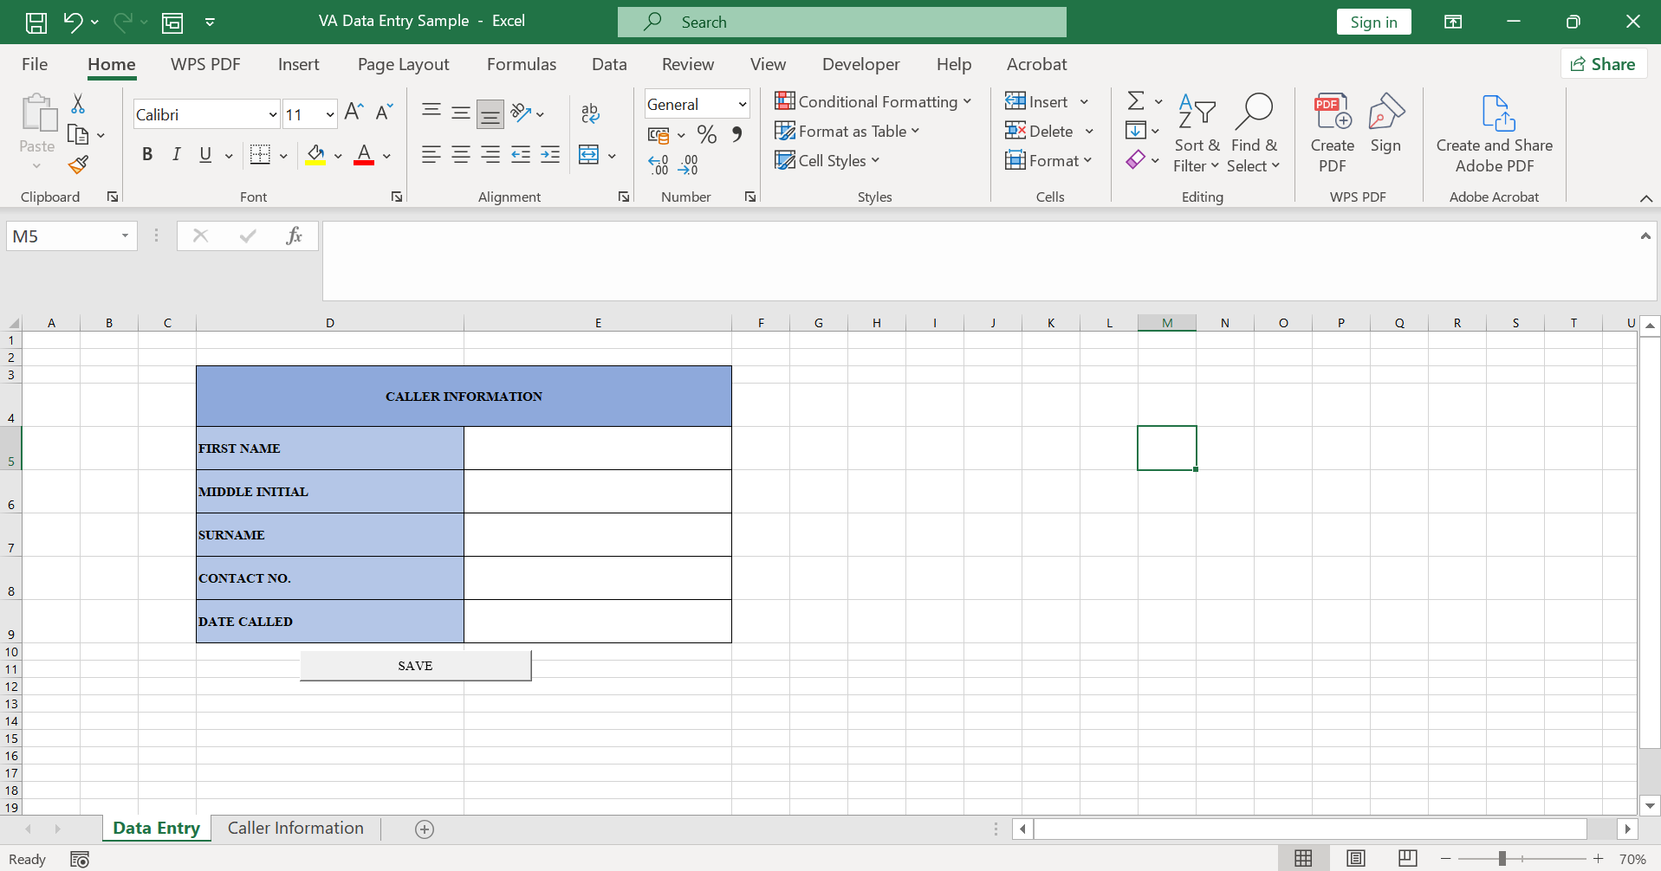Viewport: 1661px width, 871px height.
Task: Open the Developer tab
Action: (x=861, y=64)
